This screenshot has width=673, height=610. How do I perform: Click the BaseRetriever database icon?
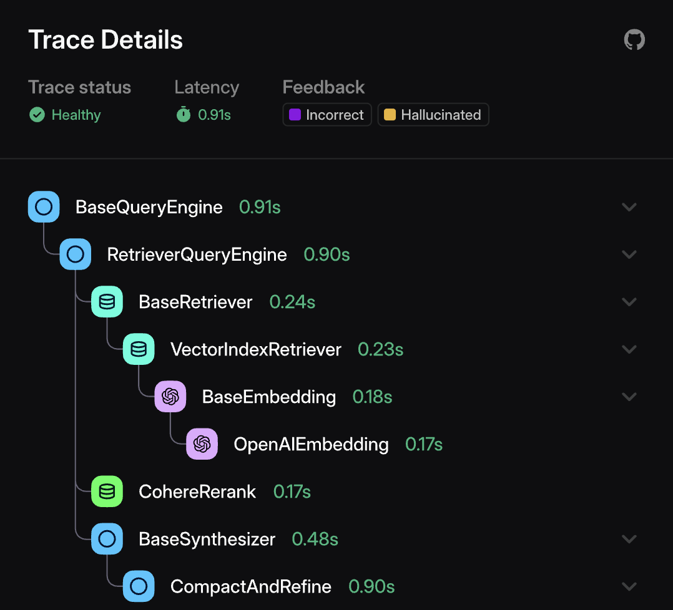(x=107, y=301)
